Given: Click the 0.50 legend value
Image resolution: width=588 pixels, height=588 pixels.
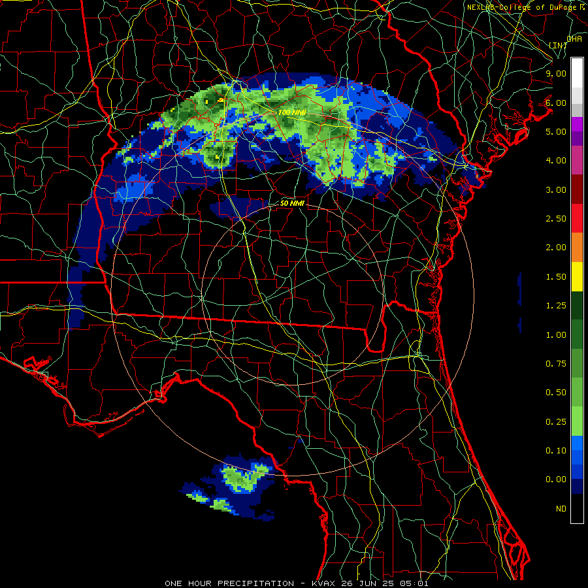Looking at the screenshot, I should point(556,393).
